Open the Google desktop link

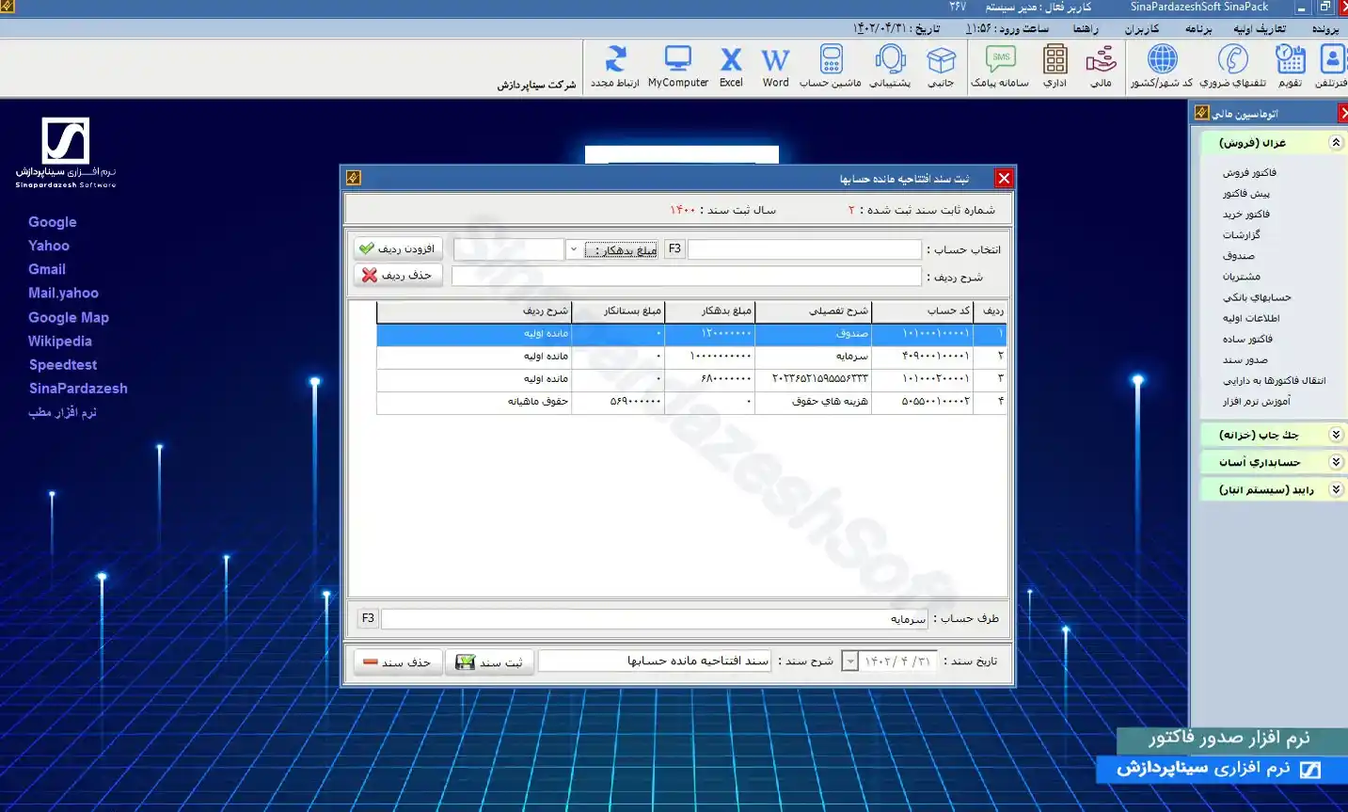click(53, 222)
